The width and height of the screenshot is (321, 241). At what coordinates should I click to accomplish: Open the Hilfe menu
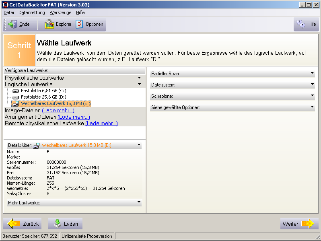(x=80, y=13)
